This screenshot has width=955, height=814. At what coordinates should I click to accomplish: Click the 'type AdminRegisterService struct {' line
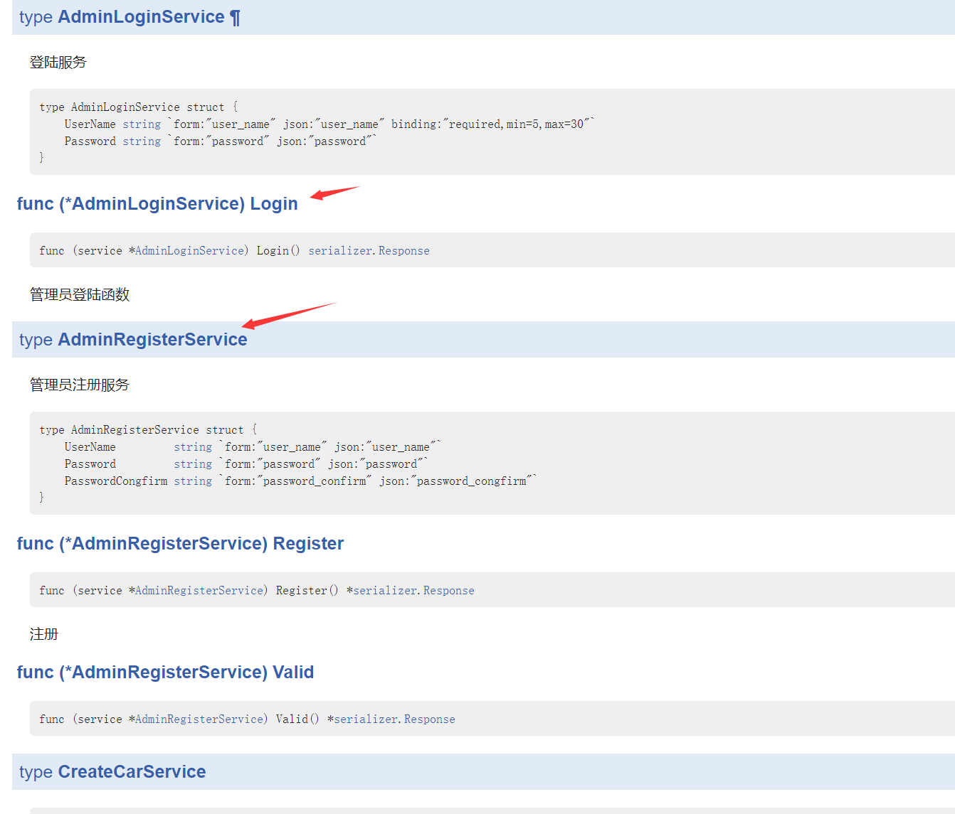click(x=148, y=429)
